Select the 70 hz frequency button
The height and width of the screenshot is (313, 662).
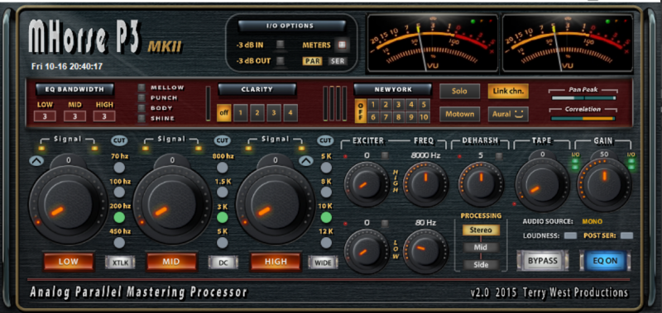click(119, 168)
